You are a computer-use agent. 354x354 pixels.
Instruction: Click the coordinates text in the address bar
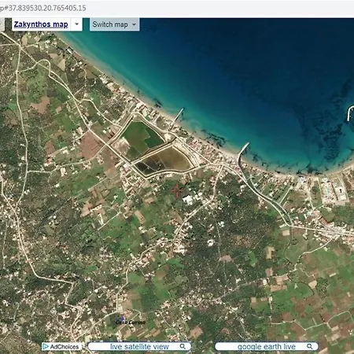(x=42, y=8)
